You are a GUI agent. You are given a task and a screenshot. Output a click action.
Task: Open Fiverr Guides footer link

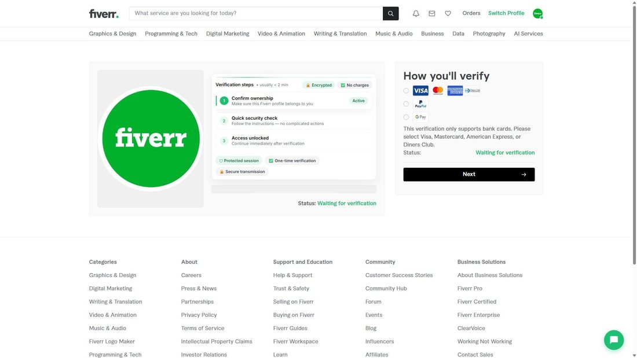pos(290,329)
